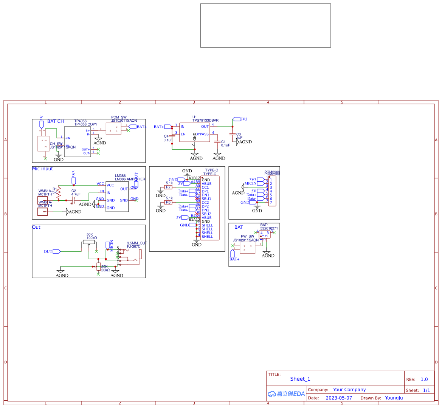Viewport: 442px width, 409px height.
Task: Click the BAT1 532610271 battery symbol
Action: pyautogui.click(x=265, y=234)
